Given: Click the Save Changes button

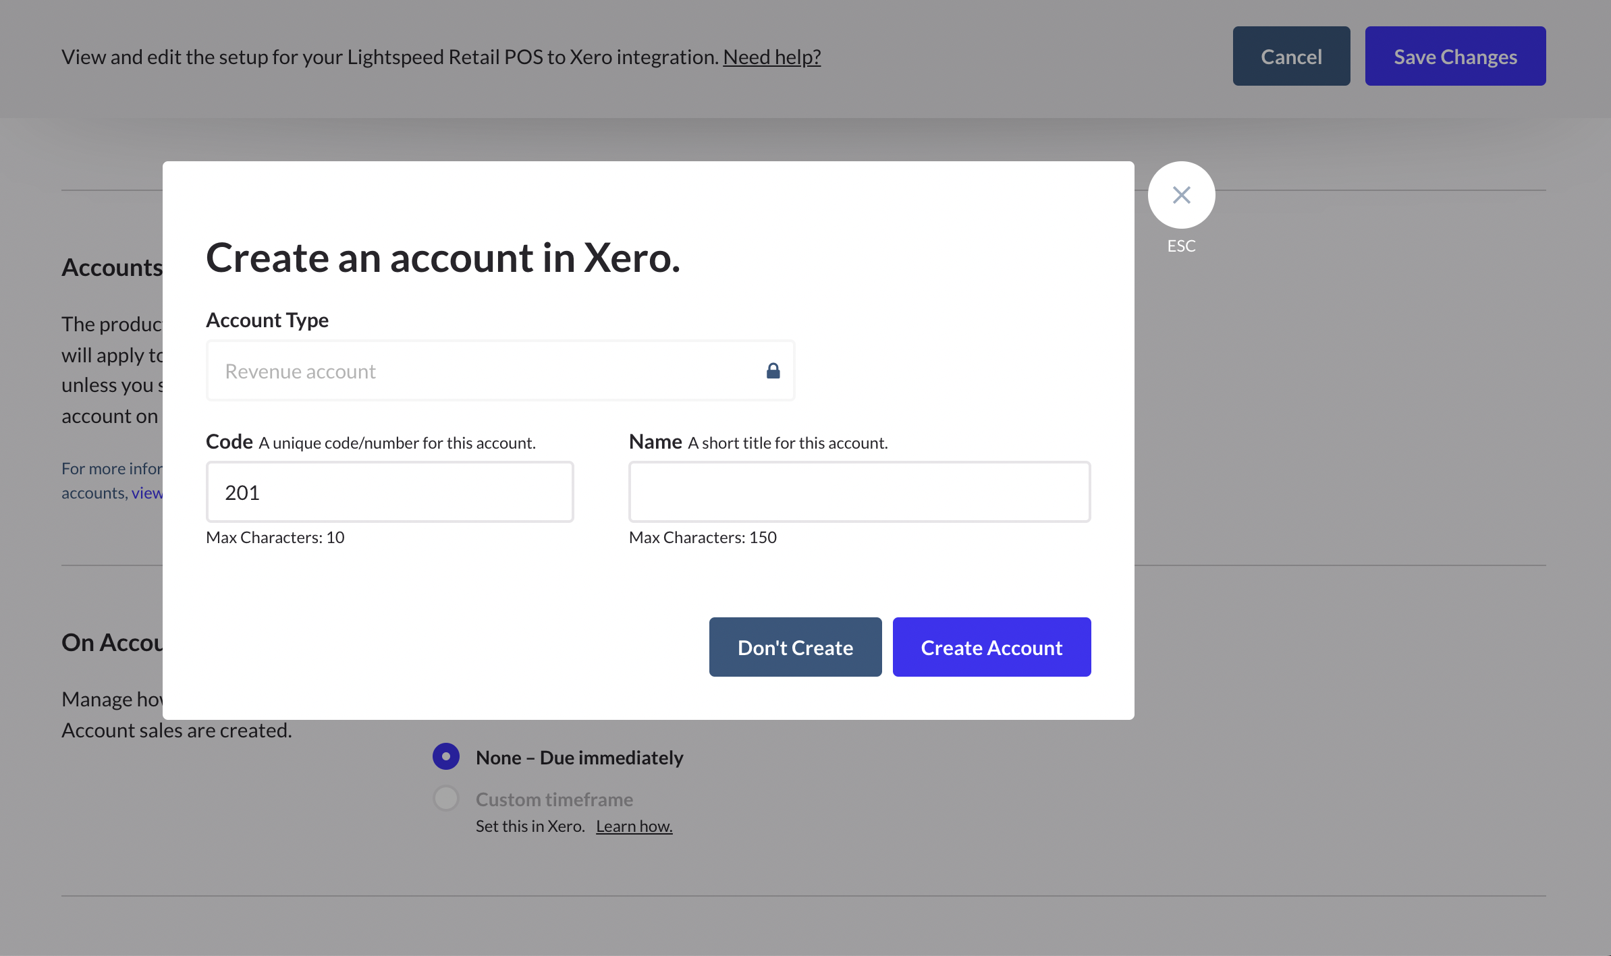Looking at the screenshot, I should (x=1454, y=56).
